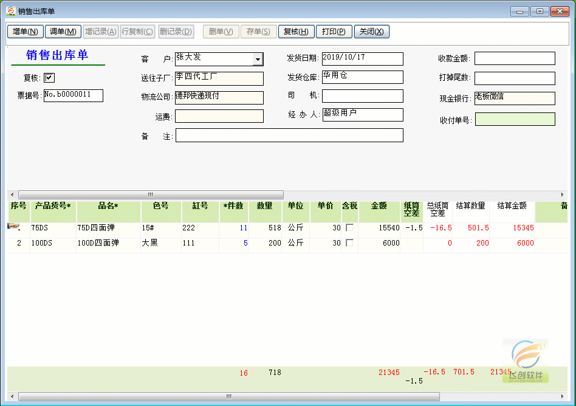
Task: Close window with red X button
Action: (560, 12)
